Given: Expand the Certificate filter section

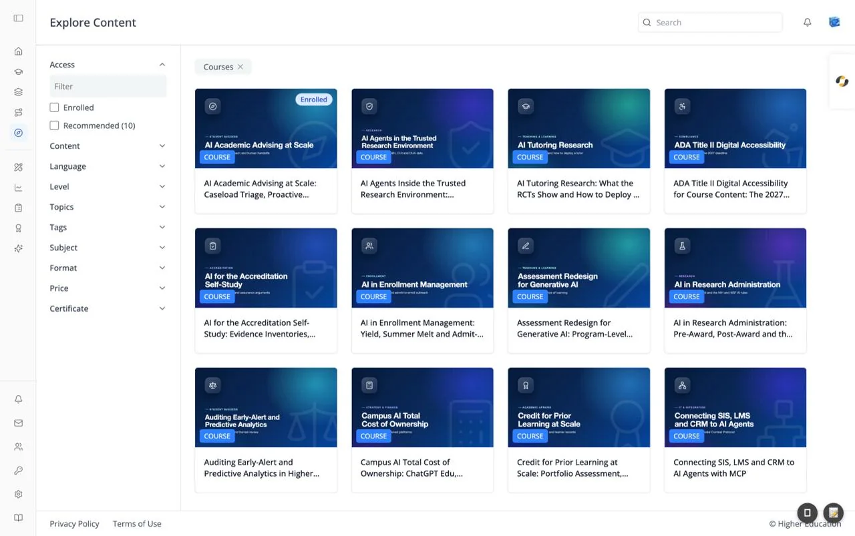Looking at the screenshot, I should [108, 309].
